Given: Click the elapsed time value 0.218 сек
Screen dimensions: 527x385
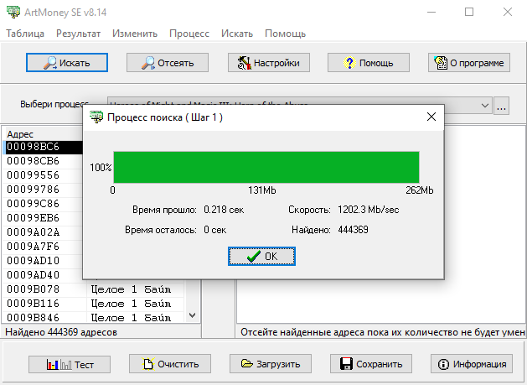Looking at the screenshot, I should tap(224, 210).
